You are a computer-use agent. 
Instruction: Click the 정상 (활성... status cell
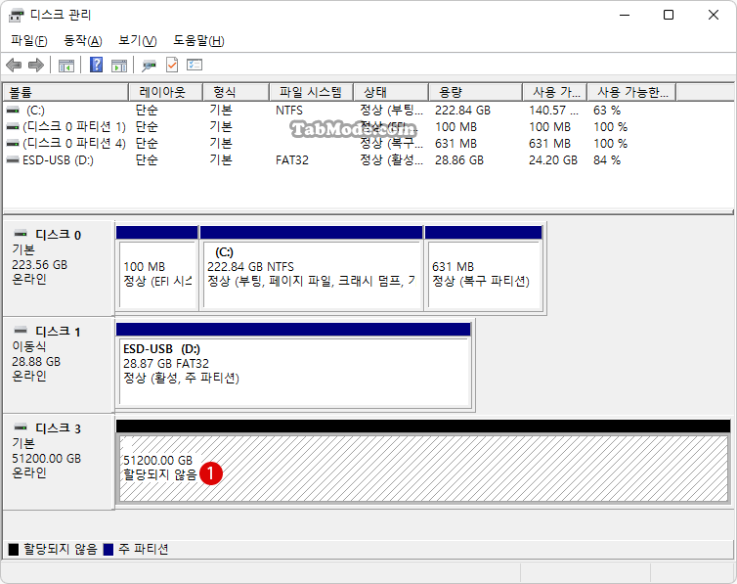point(391,159)
